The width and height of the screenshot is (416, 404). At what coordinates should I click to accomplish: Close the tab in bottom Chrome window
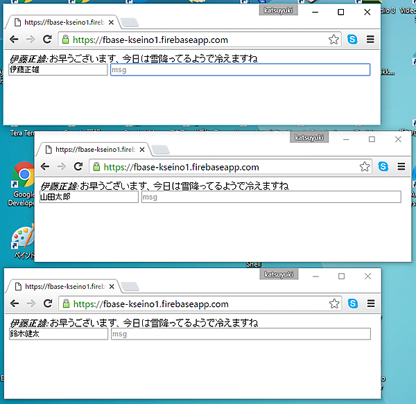[x=112, y=287]
